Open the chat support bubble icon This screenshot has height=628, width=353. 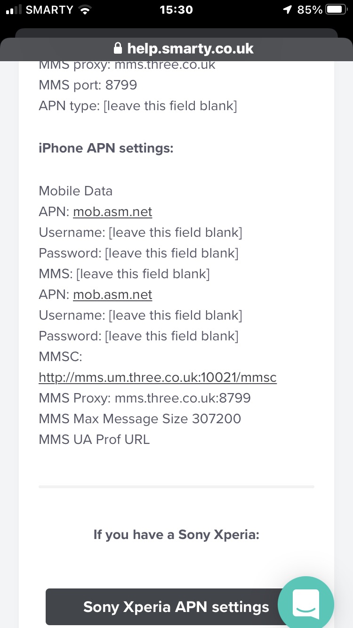(306, 604)
